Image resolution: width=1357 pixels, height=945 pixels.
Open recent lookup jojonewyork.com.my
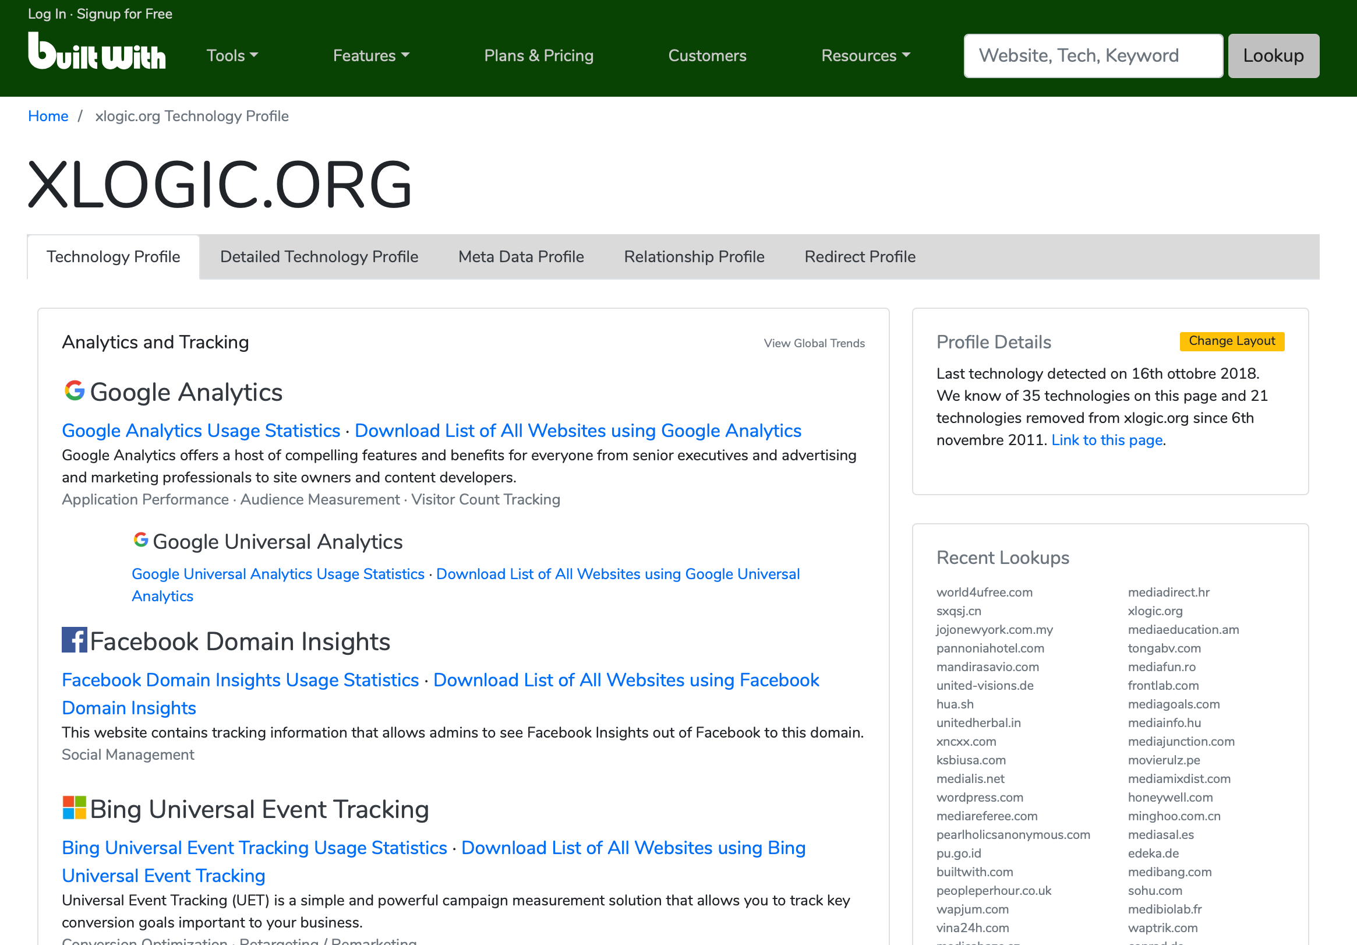point(995,629)
